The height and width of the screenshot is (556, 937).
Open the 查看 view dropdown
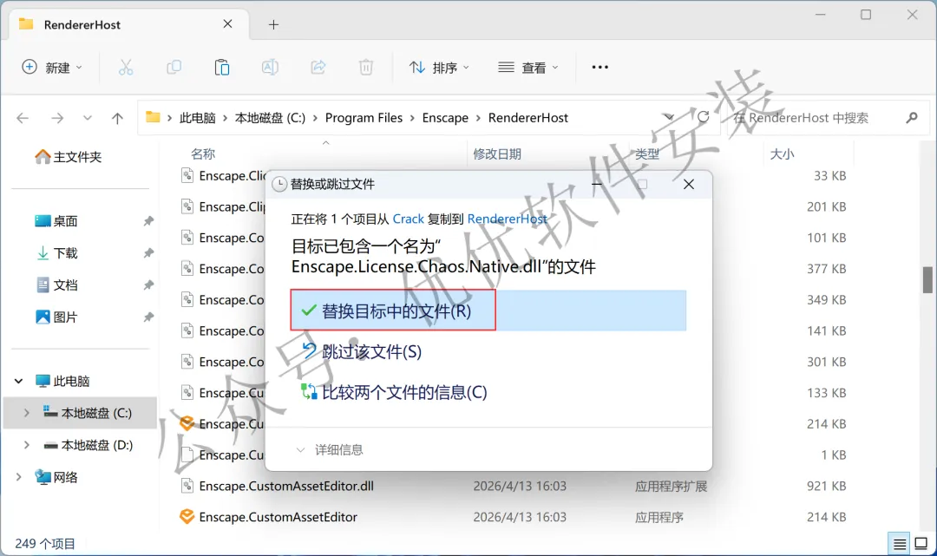[x=528, y=68]
